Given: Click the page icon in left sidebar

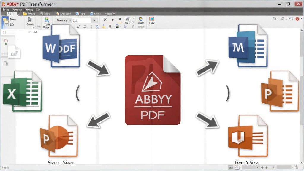Looking at the screenshot, I should point(6,64).
